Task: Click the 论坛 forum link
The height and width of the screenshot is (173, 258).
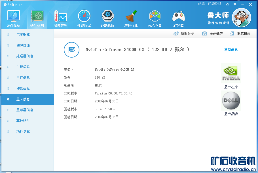Action: click(x=201, y=4)
